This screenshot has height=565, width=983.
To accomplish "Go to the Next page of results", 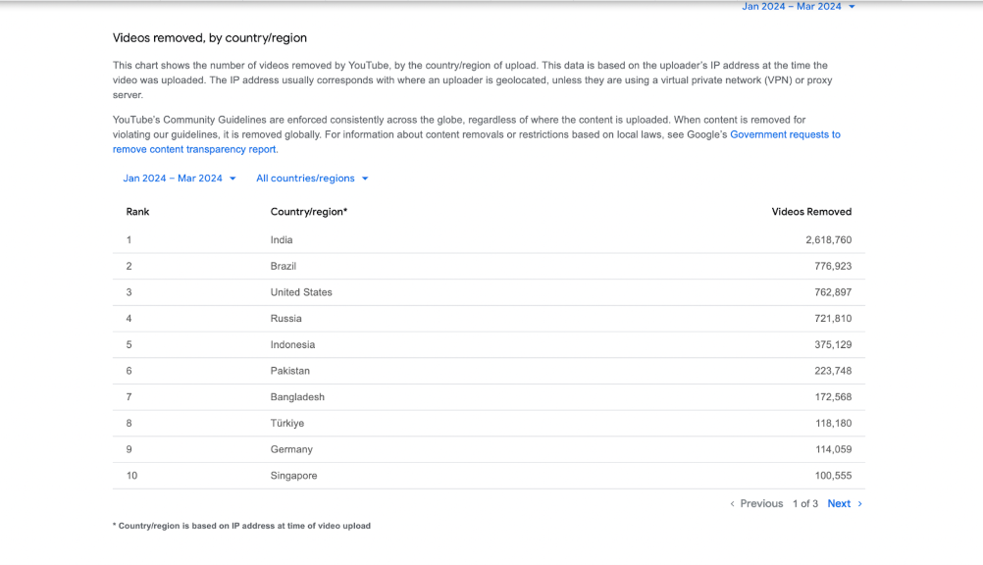I will point(839,504).
